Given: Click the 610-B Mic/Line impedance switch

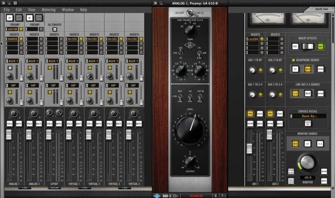Looking at the screenshot, I should point(180,97).
